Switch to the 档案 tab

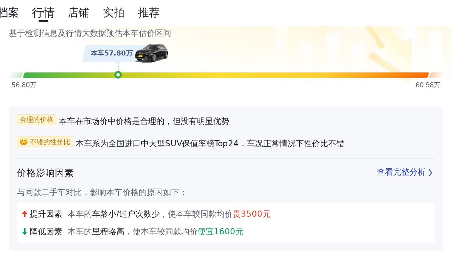9,13
